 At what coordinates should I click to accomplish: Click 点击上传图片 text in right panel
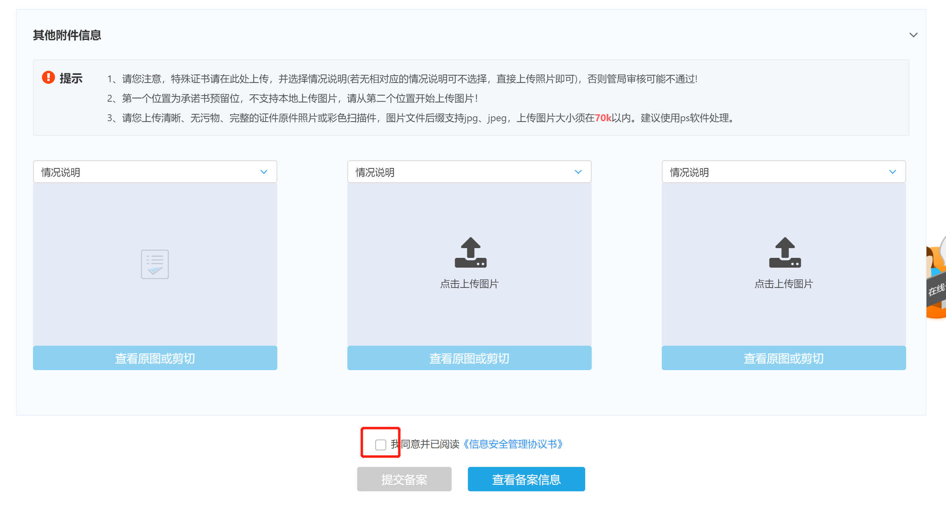click(784, 284)
